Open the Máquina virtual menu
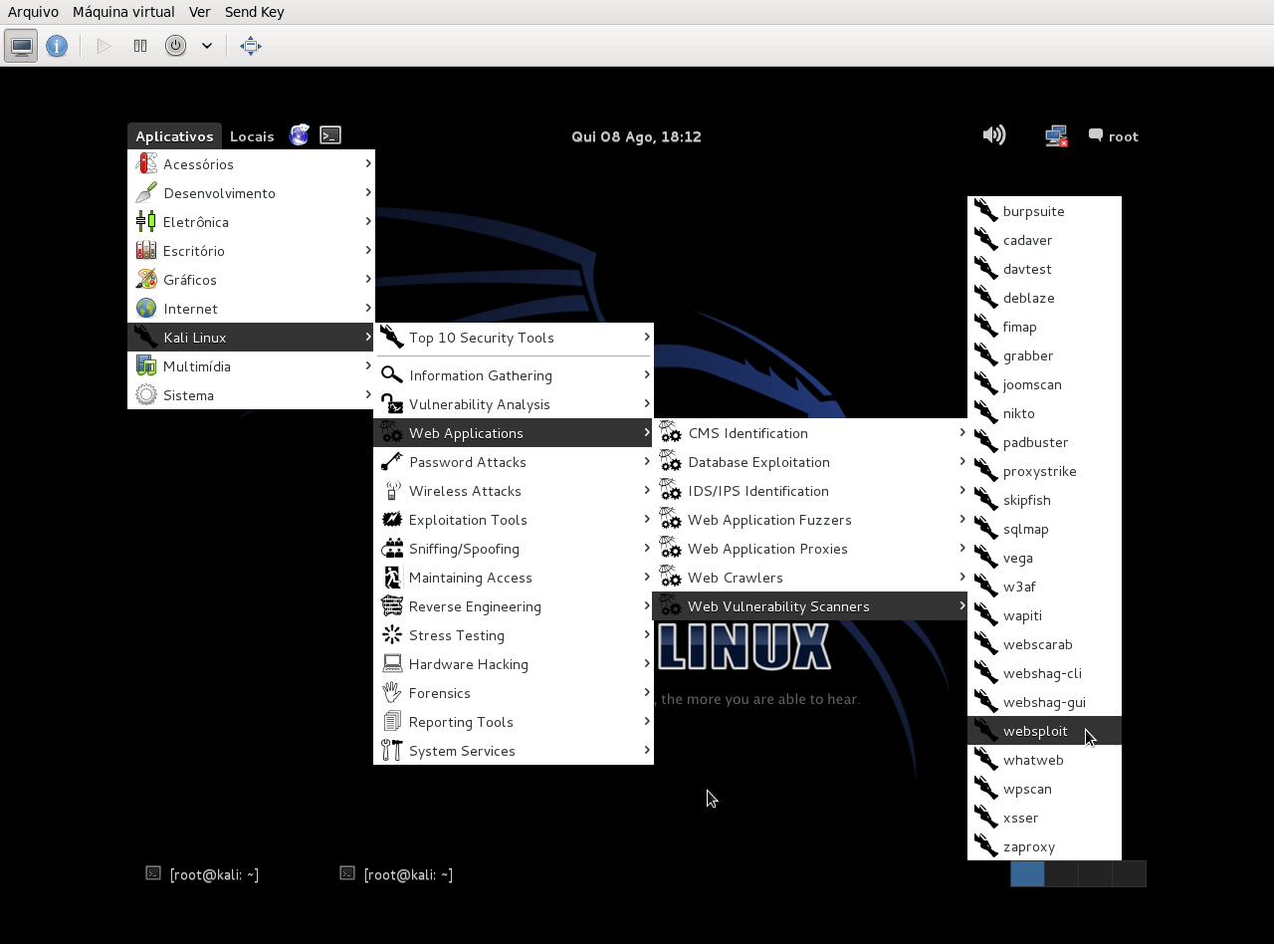This screenshot has width=1274, height=944. (123, 12)
